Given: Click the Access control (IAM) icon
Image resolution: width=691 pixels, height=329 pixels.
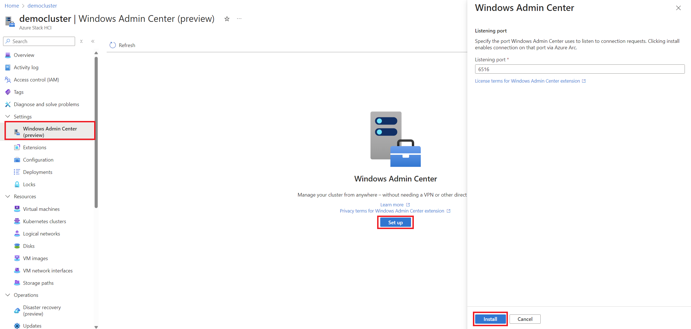Looking at the screenshot, I should [x=8, y=80].
